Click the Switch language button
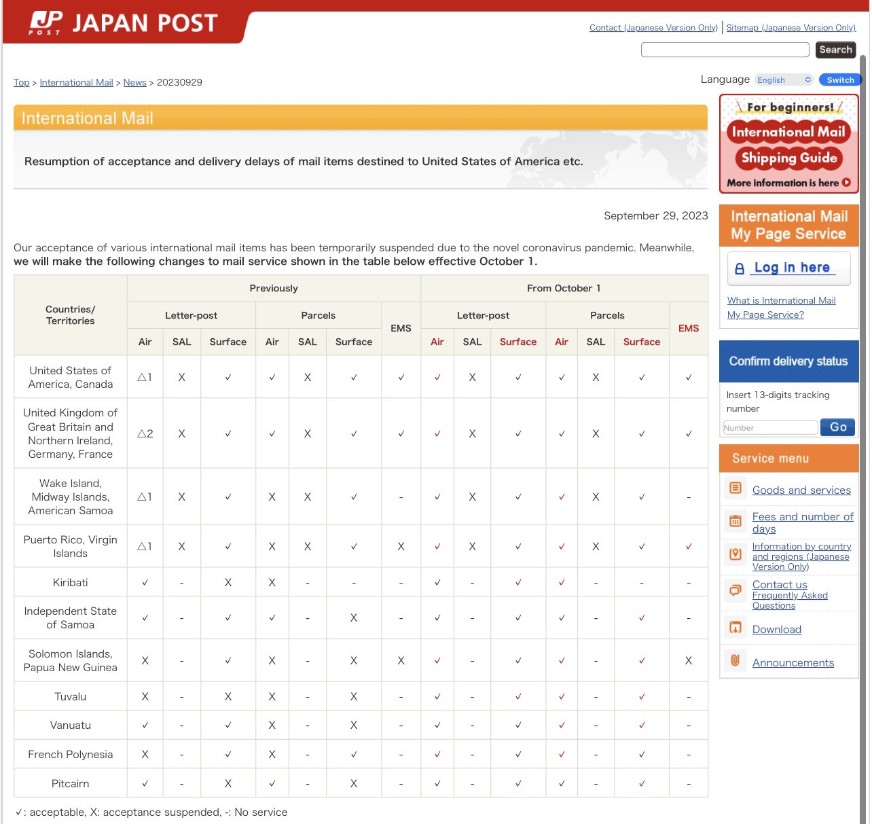 840,80
